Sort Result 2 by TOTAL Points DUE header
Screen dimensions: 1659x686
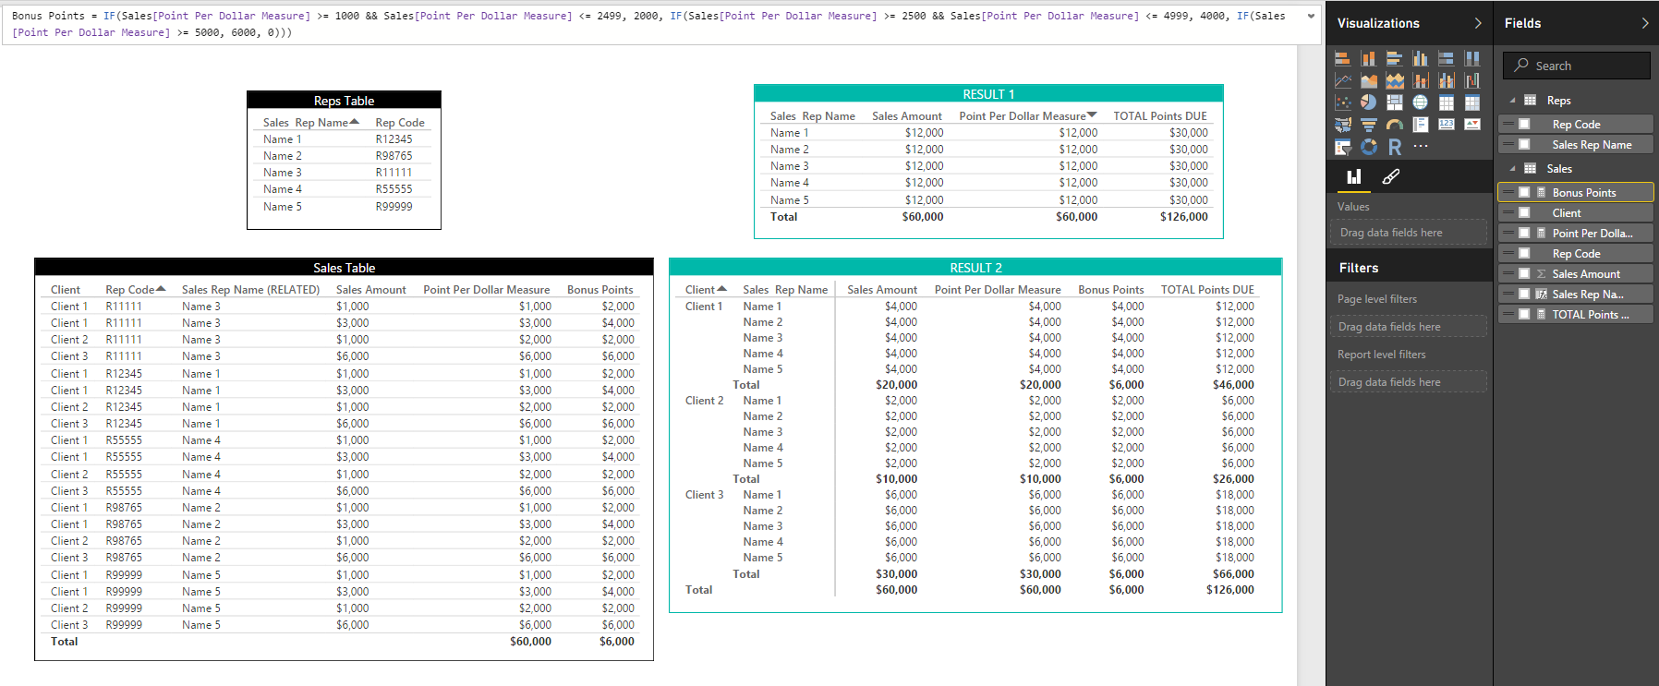[1207, 289]
